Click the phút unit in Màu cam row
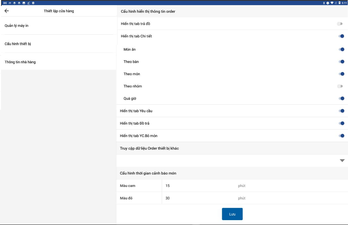 242,186
